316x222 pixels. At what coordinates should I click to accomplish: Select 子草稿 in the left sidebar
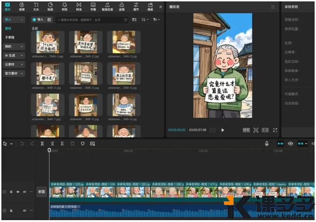point(10,37)
